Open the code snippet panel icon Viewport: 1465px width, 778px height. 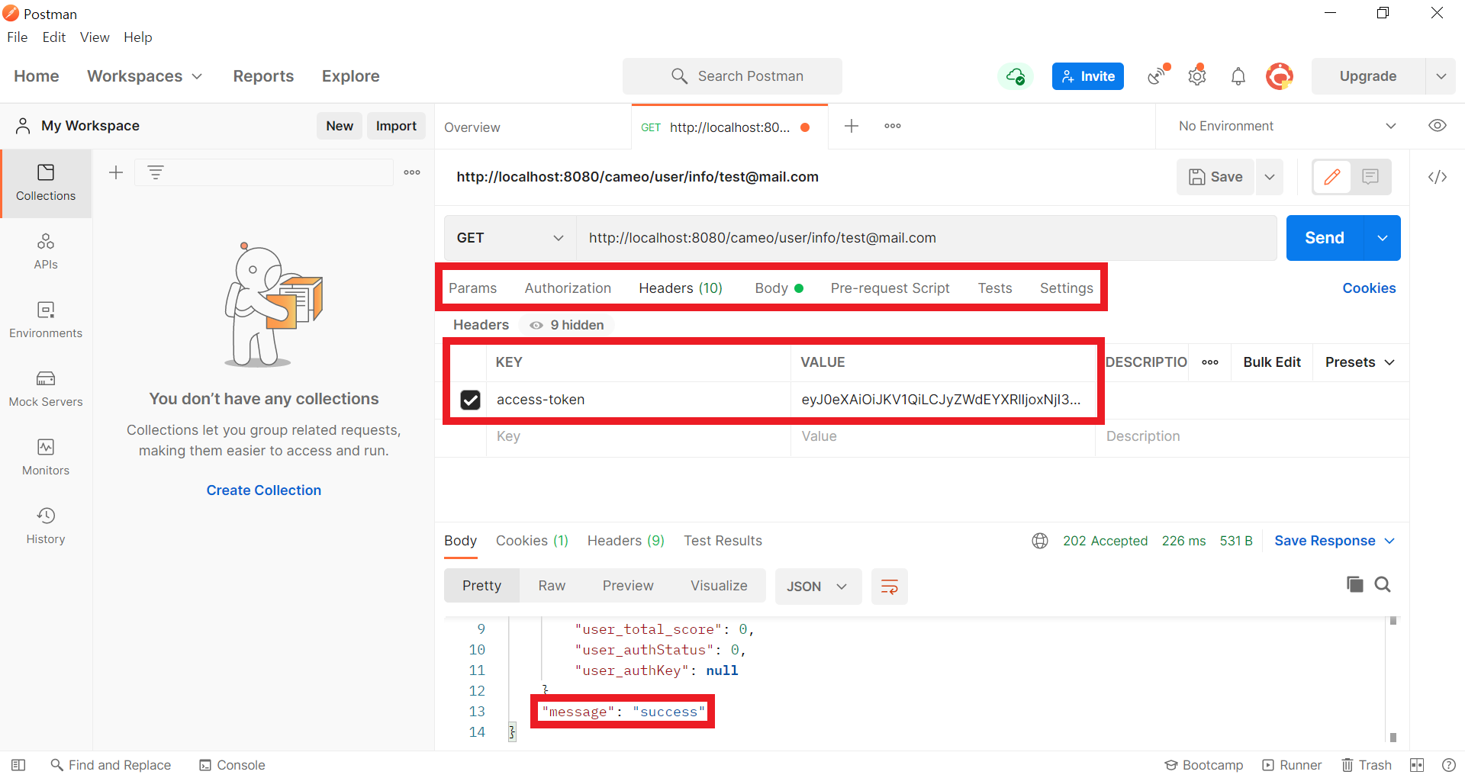1438,177
